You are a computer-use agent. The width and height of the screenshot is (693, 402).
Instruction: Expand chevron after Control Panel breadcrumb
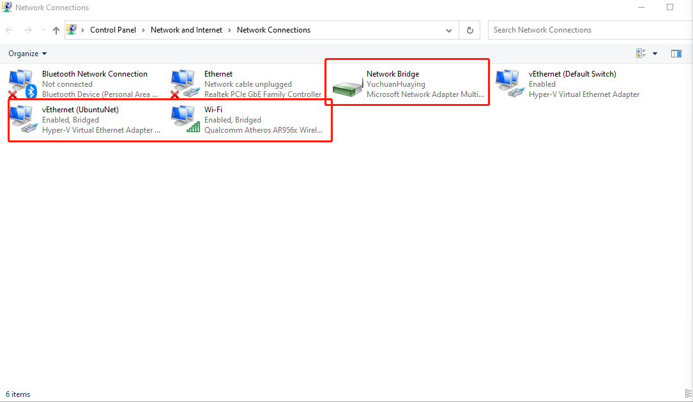(143, 30)
